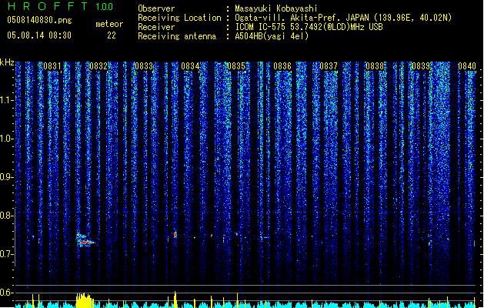The image size is (484, 308).
Task: Click the red meteor echo near 0834
Action: pos(175,234)
